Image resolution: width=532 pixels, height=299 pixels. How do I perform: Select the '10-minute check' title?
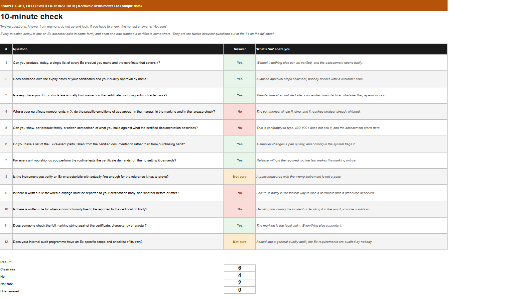(x=32, y=17)
